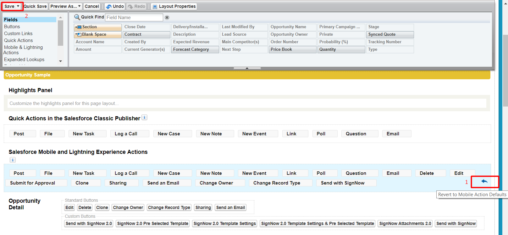Click info icon under Lightning Experience Actions heading
This screenshot has height=235, width=508.
[13, 160]
